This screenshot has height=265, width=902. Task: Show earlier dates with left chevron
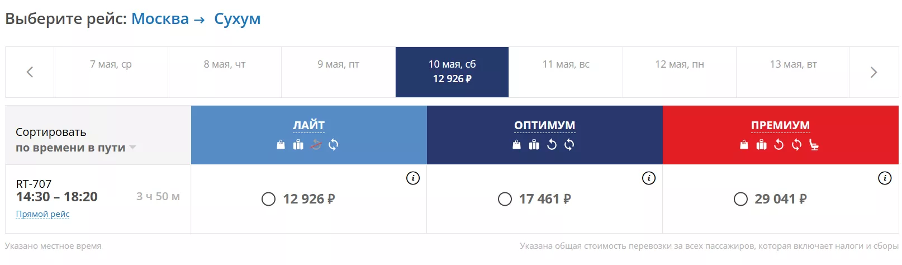30,72
